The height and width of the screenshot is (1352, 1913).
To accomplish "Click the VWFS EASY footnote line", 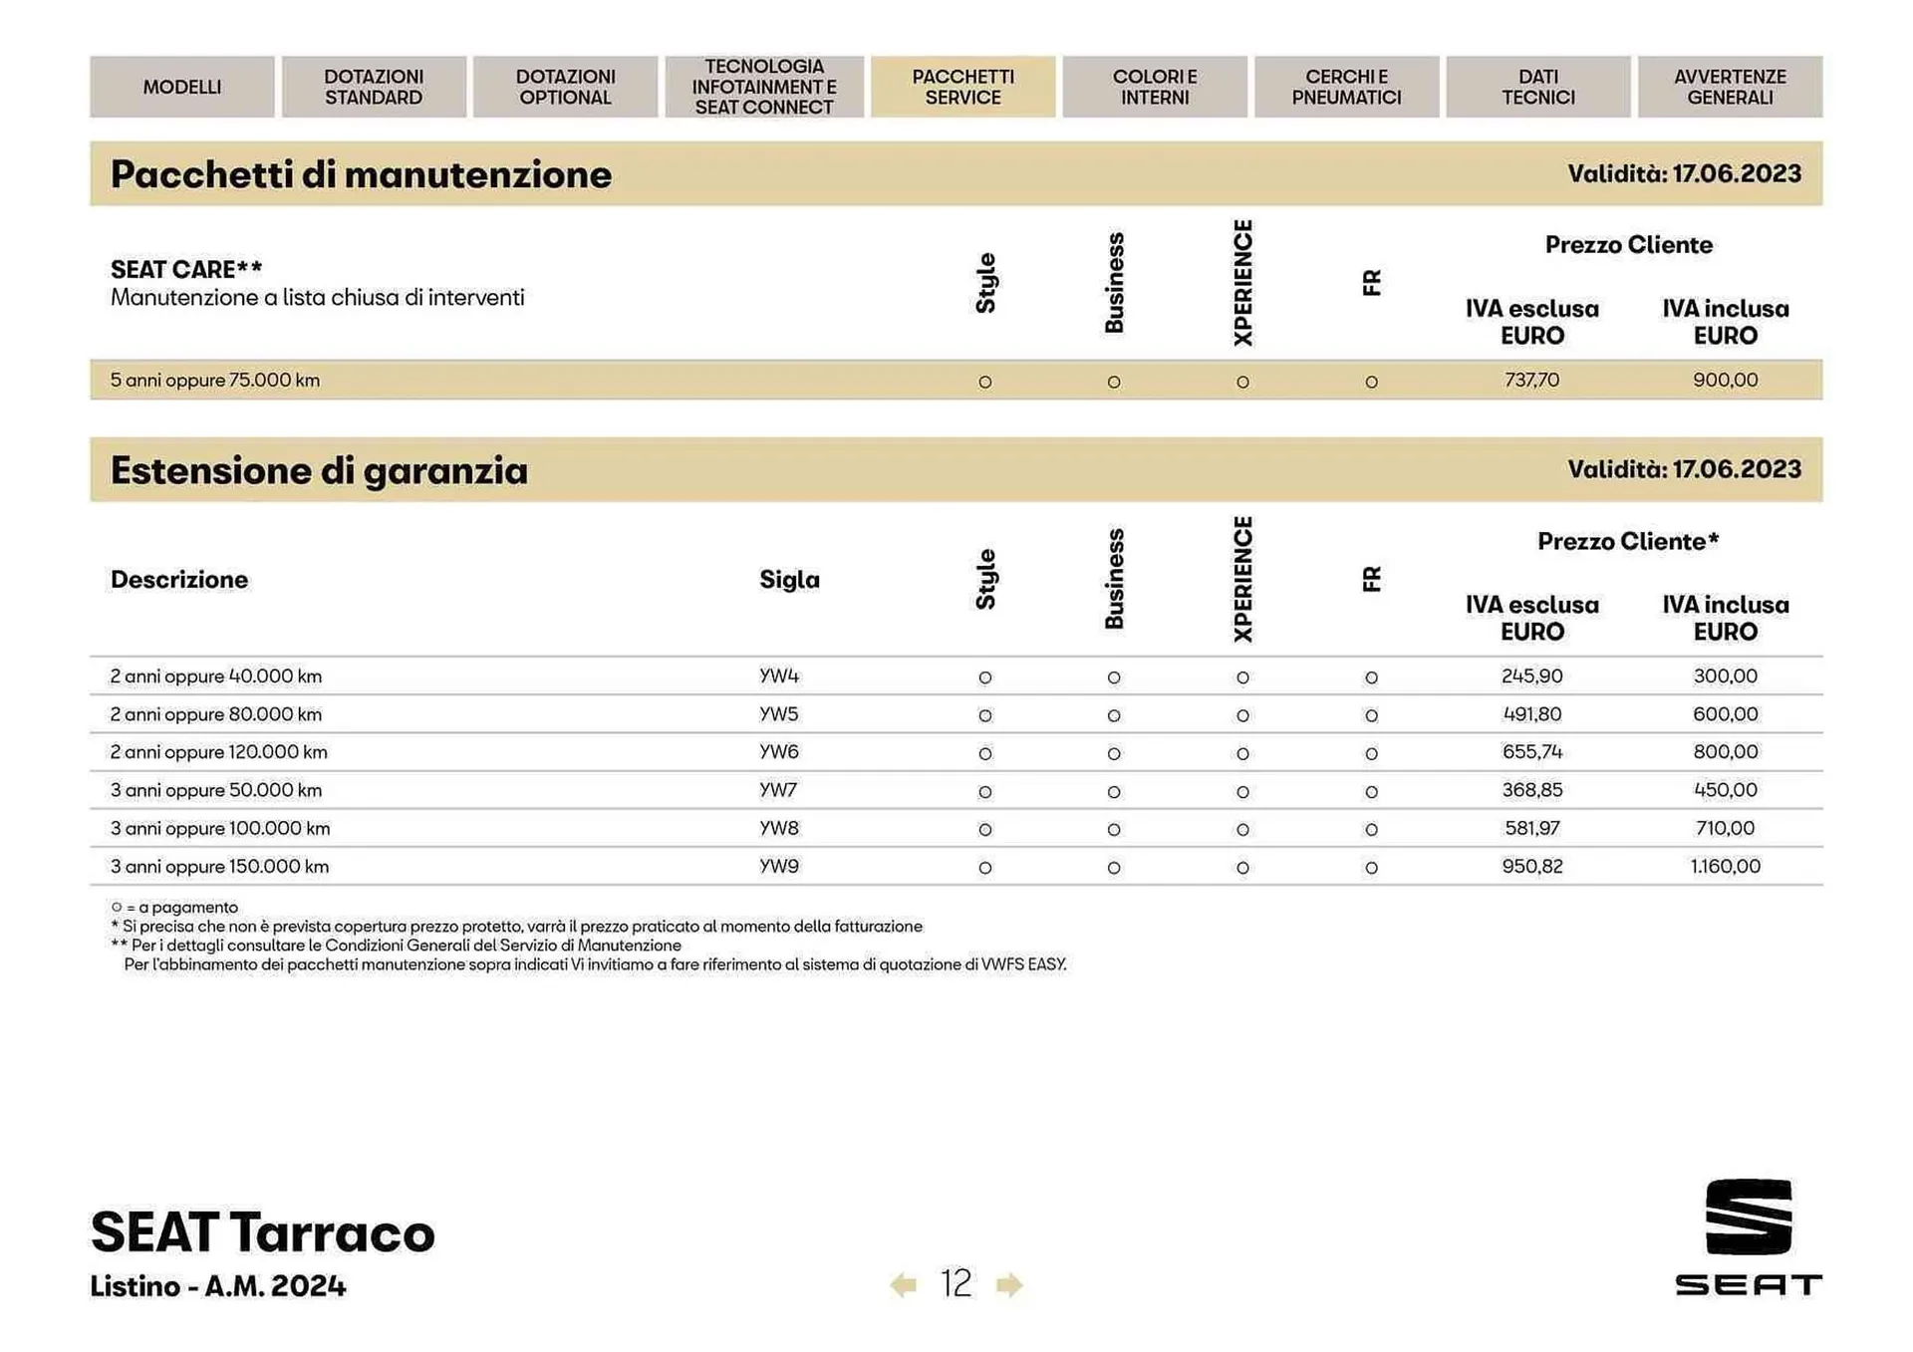I will (x=595, y=964).
